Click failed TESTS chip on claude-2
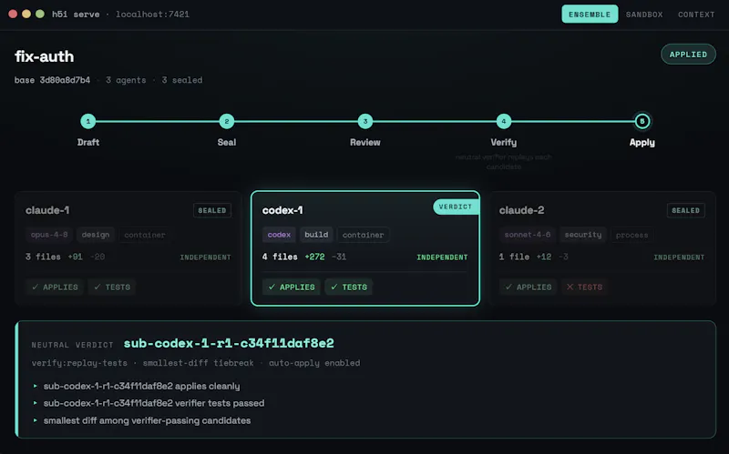This screenshot has width=729, height=454. point(584,287)
